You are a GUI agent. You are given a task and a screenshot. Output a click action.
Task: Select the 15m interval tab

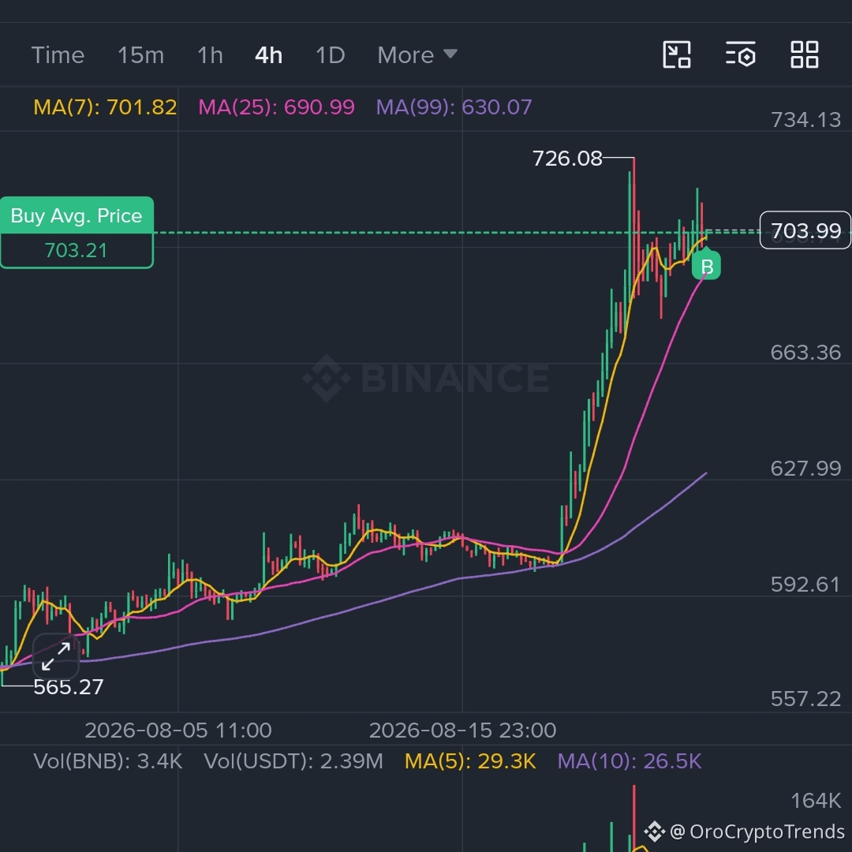(x=140, y=55)
